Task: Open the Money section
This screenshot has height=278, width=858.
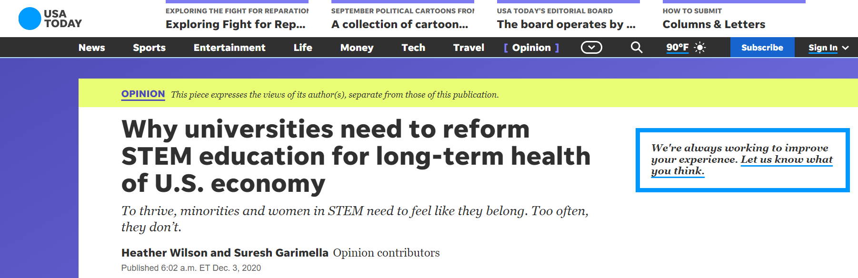Action: coord(357,48)
